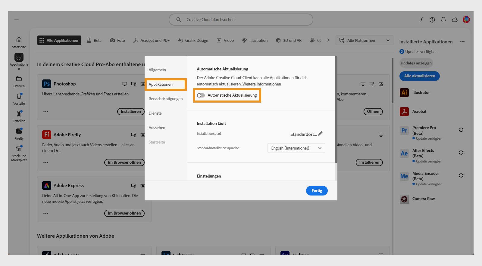Open Adobe Firefly in browser
The width and height of the screenshot is (482, 266).
pos(124,162)
